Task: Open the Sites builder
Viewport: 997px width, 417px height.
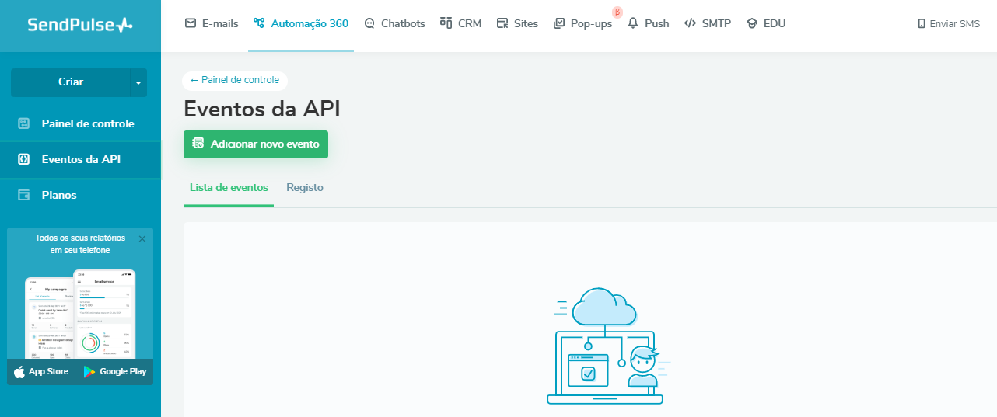Action: pyautogui.click(x=517, y=23)
